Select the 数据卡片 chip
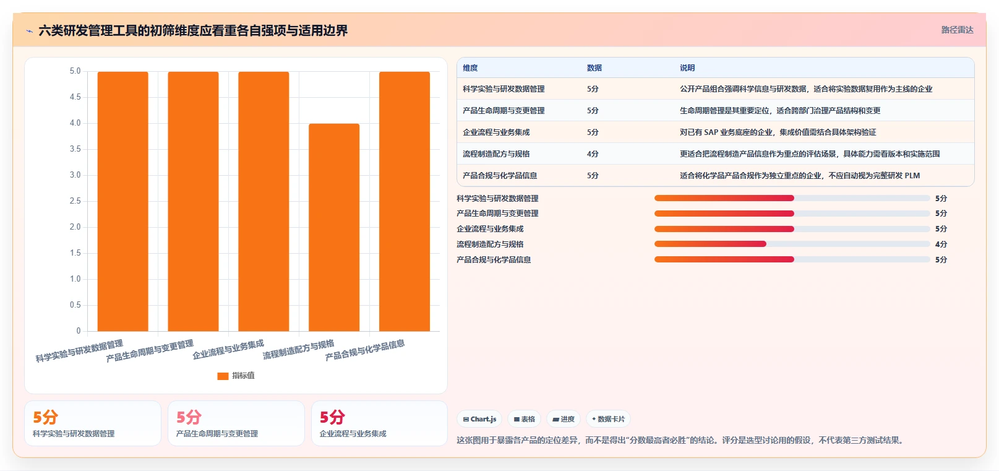999x471 pixels. 608,419
